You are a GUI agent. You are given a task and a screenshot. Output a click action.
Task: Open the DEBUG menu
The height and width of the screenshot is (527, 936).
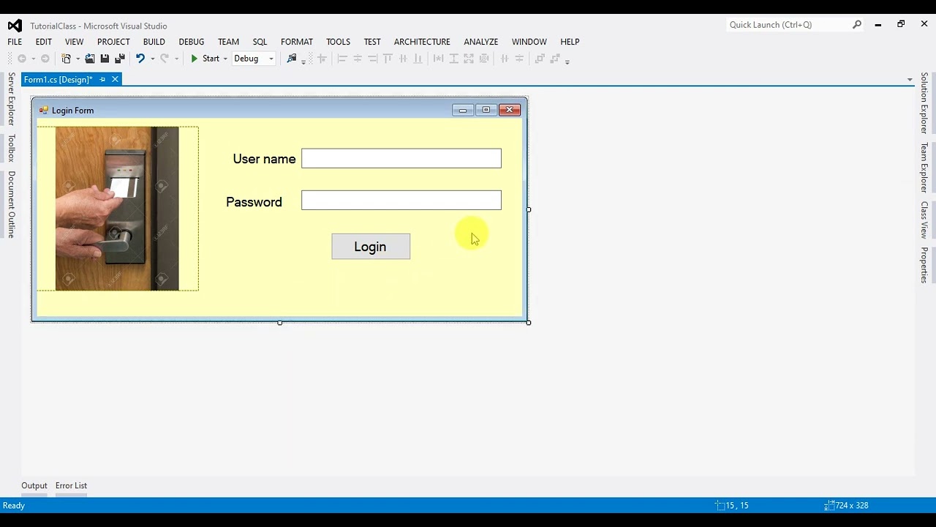coord(191,42)
